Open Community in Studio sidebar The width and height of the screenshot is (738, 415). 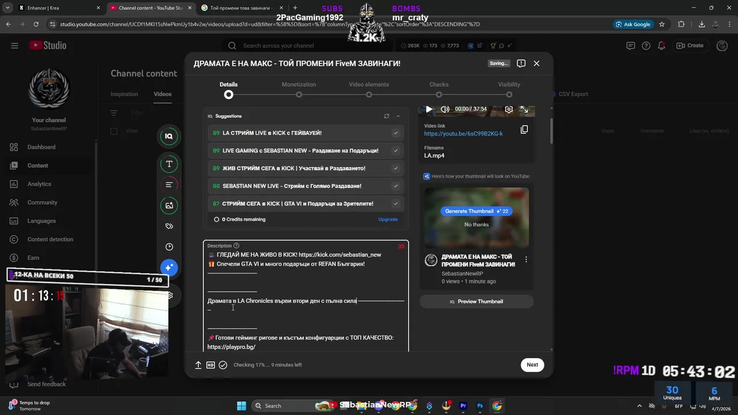tap(42, 202)
